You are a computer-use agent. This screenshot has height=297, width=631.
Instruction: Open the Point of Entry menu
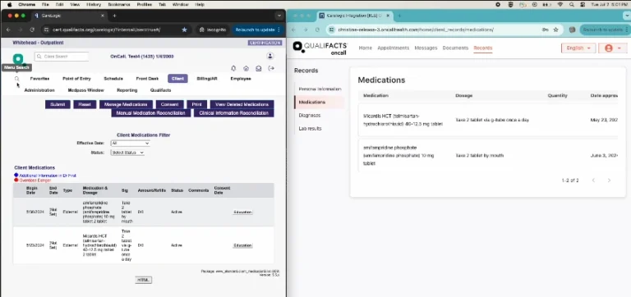[x=76, y=79]
